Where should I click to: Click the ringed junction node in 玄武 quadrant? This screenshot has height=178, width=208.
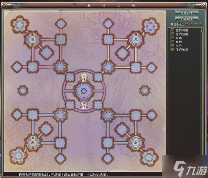(60, 115)
